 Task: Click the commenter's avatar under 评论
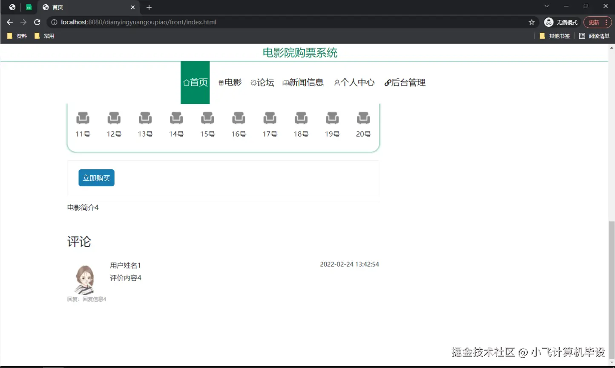pyautogui.click(x=85, y=280)
